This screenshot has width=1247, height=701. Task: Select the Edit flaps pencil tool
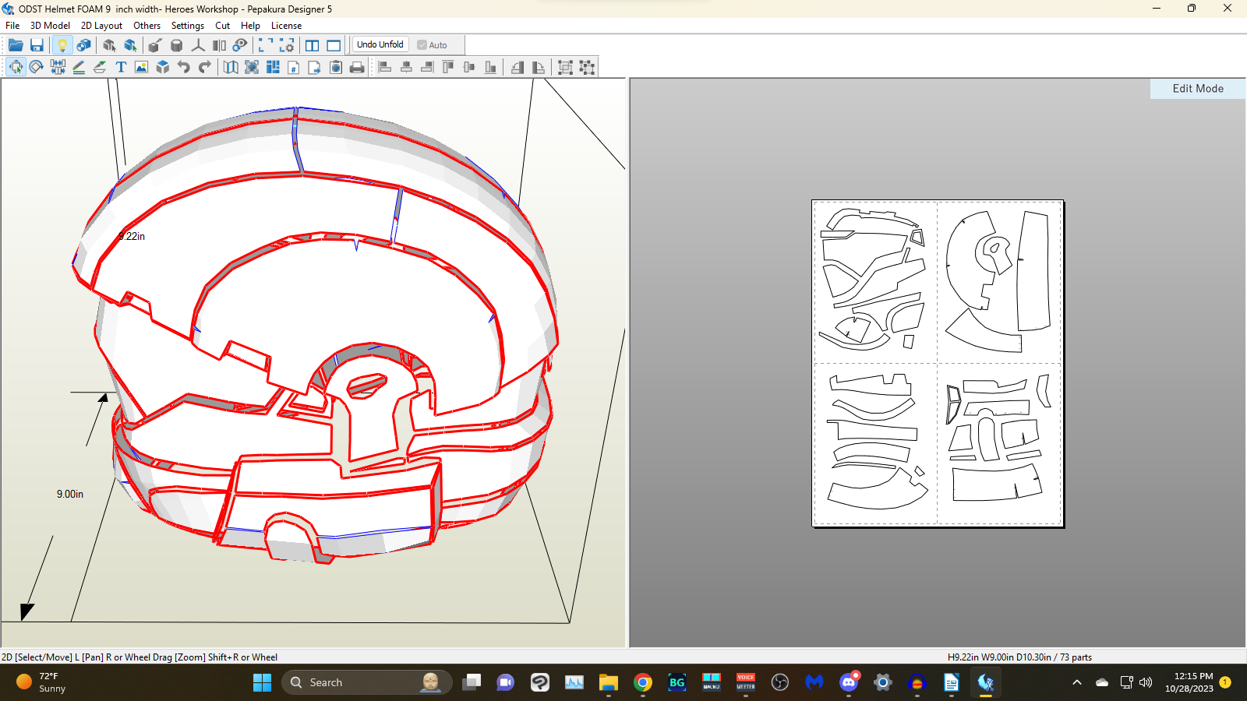pos(79,67)
